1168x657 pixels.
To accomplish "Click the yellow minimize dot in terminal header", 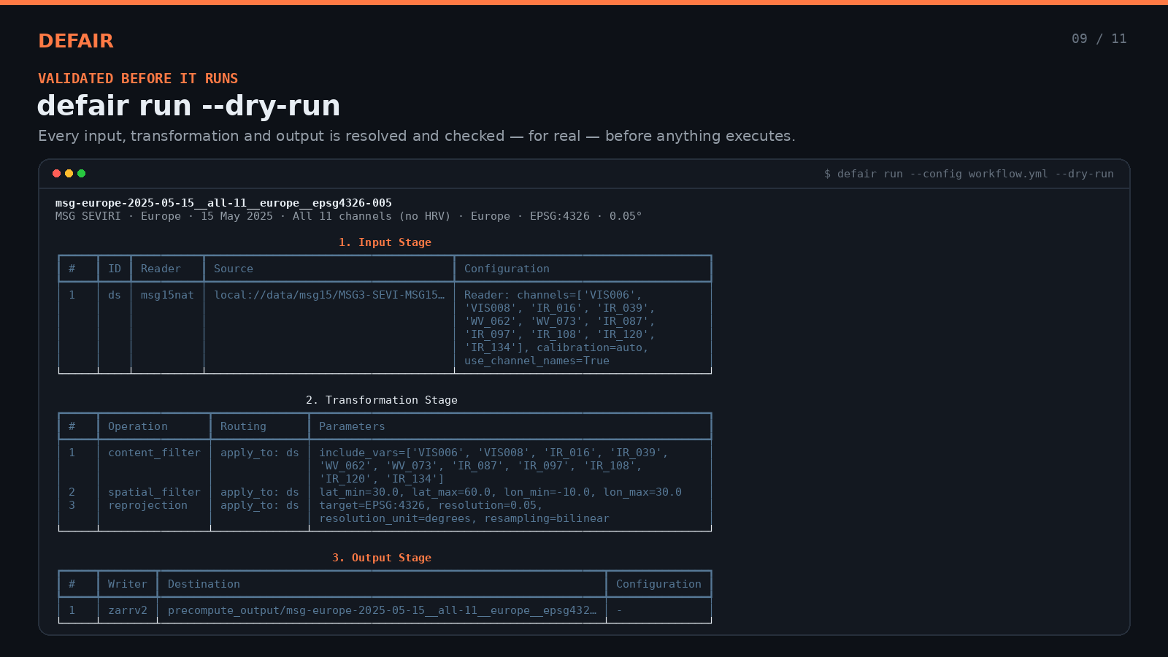I will tap(69, 173).
